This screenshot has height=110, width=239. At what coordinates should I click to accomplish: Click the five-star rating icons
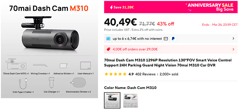tap(116, 74)
